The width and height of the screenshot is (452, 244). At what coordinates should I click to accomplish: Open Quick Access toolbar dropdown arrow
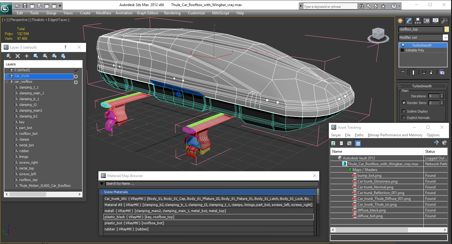pyautogui.click(x=60, y=6)
